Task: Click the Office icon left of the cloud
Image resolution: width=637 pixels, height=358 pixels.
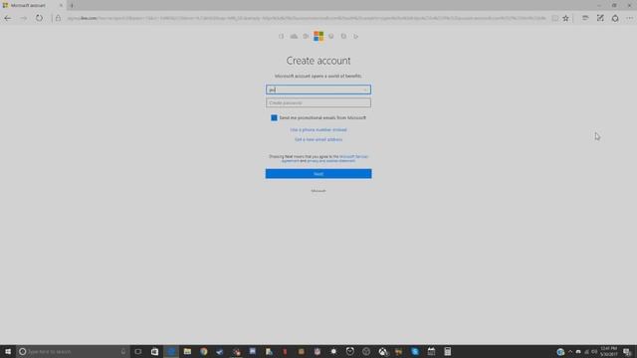Action: click(281, 36)
